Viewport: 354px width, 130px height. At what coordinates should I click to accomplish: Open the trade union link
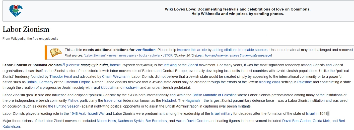(x=113, y=100)
